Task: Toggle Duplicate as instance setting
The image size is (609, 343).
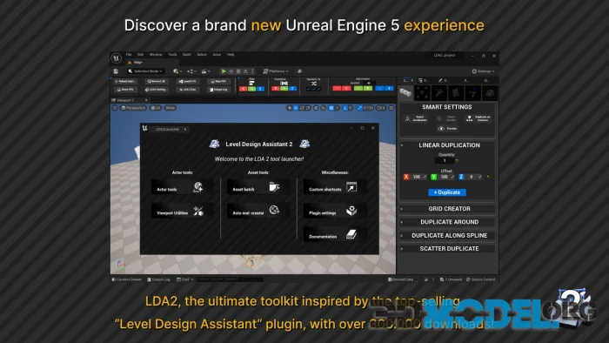Action: pos(478,118)
